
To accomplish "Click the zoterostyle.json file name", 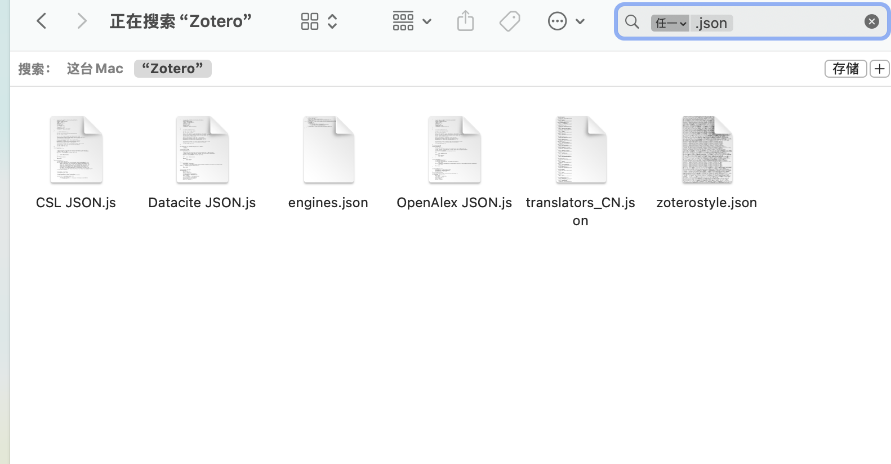I will coord(707,203).
